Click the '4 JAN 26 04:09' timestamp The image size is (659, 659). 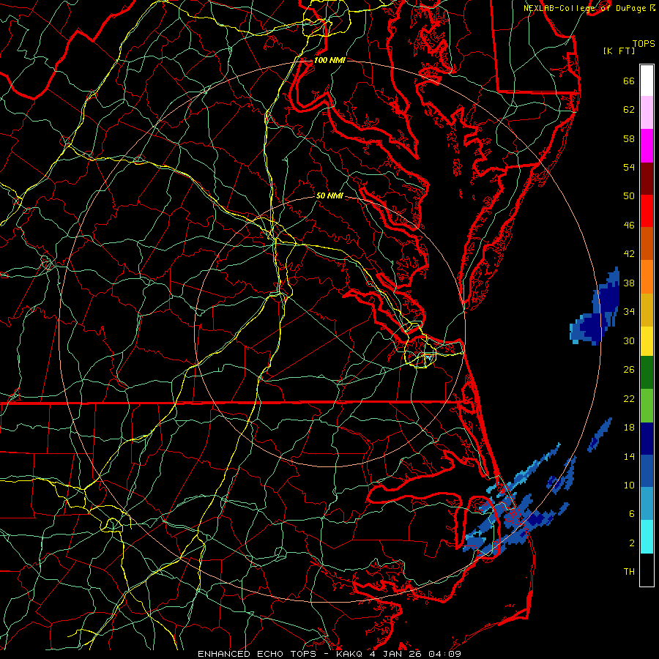(x=415, y=654)
